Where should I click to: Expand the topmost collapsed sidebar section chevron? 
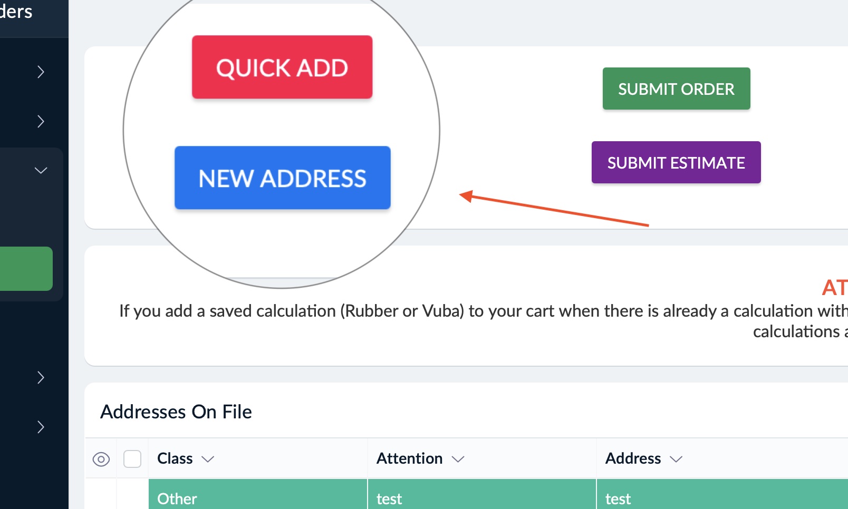[x=41, y=72]
